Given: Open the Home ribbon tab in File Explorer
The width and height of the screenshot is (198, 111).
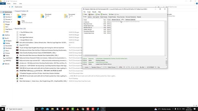Looking at the screenshot, I should pyautogui.click(x=9, y=3).
